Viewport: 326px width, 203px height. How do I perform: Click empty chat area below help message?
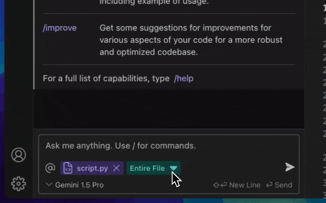coord(169,109)
